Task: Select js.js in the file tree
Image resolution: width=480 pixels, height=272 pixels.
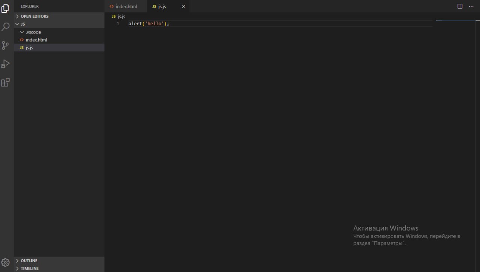Action: [29, 48]
